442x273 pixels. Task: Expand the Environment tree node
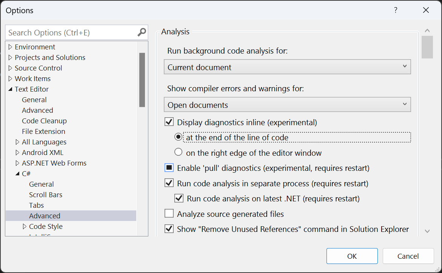click(9, 47)
